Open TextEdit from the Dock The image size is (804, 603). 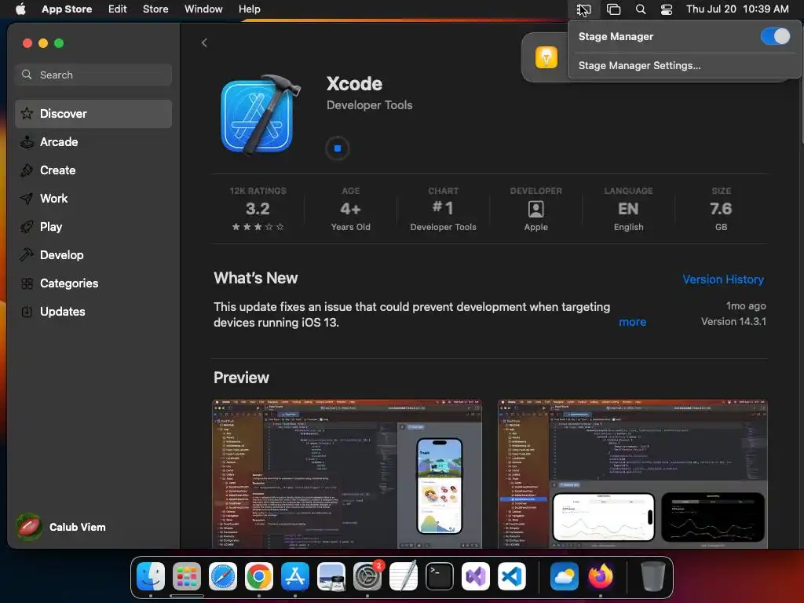pos(403,576)
